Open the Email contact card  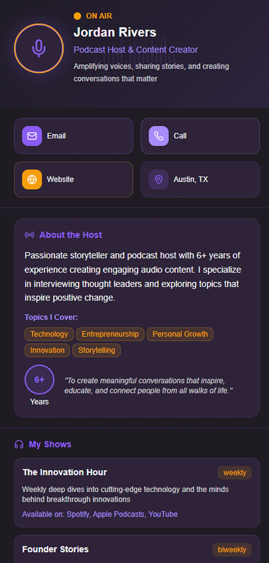[x=73, y=136]
